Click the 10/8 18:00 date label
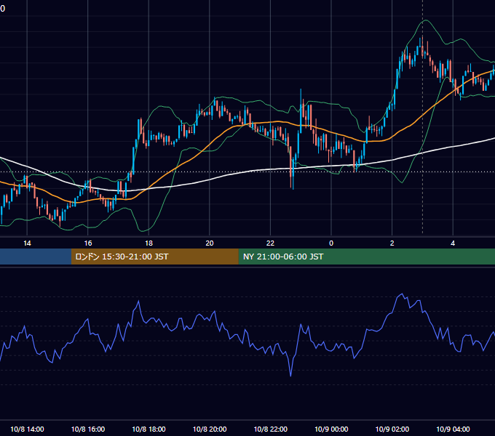This screenshot has width=495, height=436. [148, 429]
